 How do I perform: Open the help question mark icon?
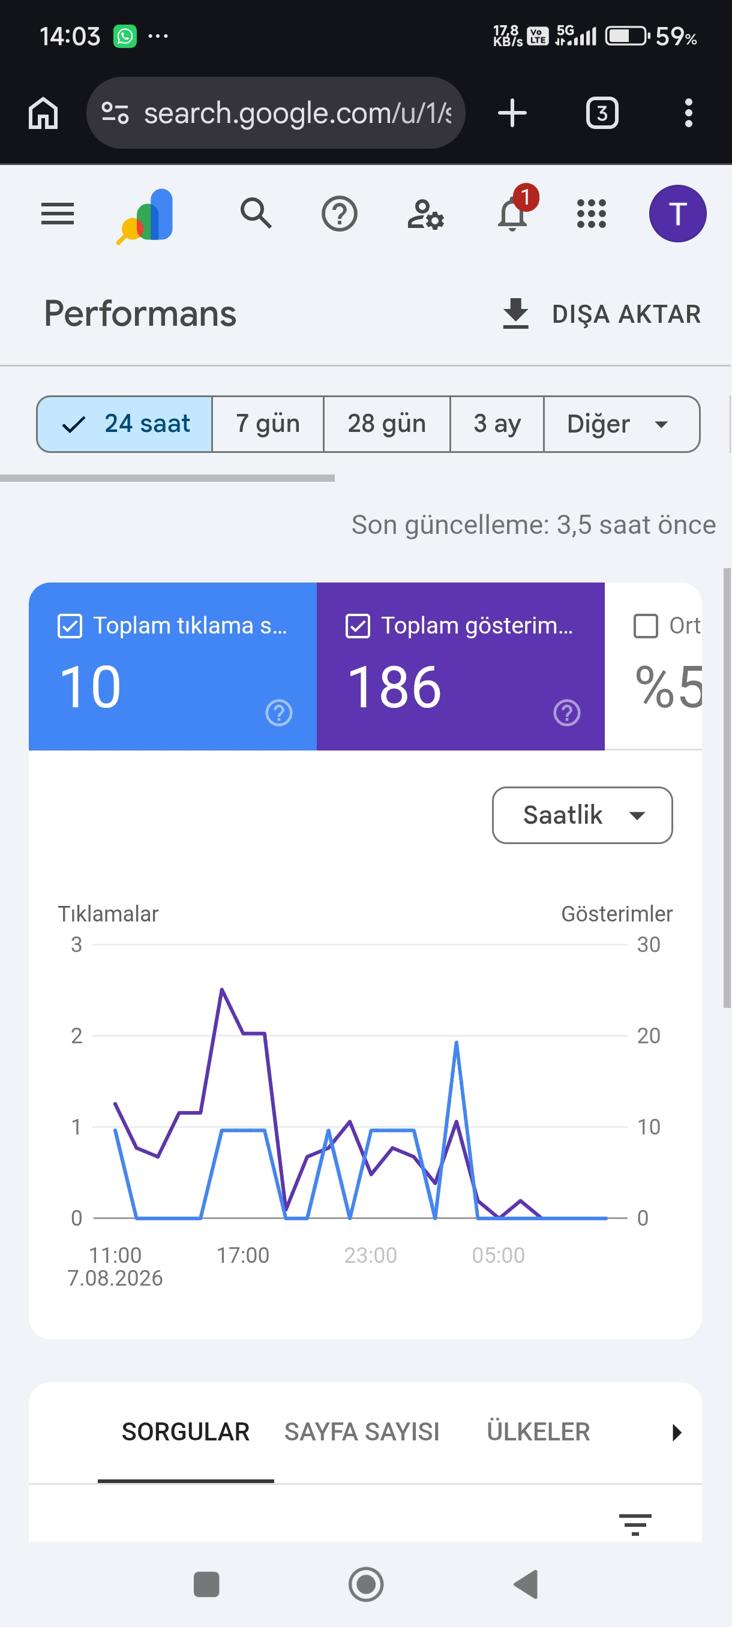(339, 214)
